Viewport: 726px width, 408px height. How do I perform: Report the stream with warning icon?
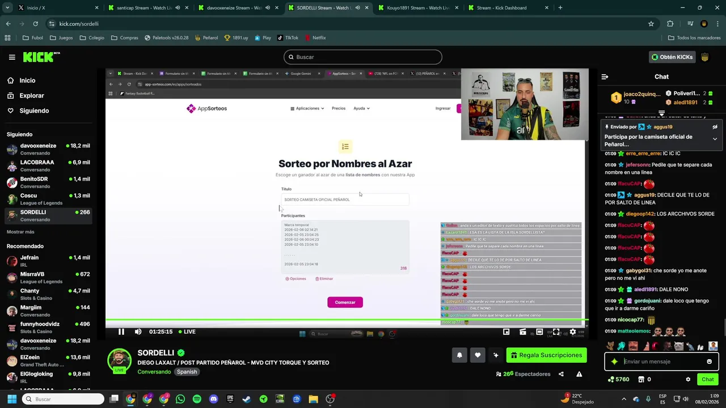(x=579, y=374)
